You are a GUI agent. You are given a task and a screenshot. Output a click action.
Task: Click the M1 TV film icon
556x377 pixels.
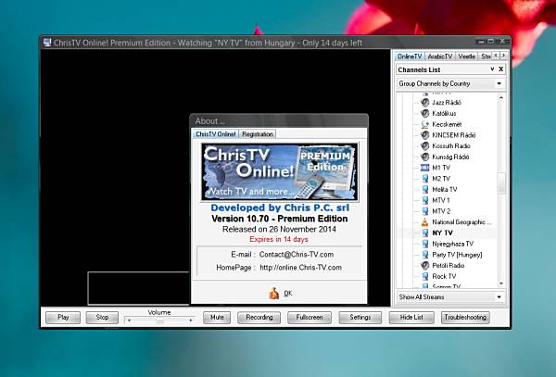(x=424, y=168)
